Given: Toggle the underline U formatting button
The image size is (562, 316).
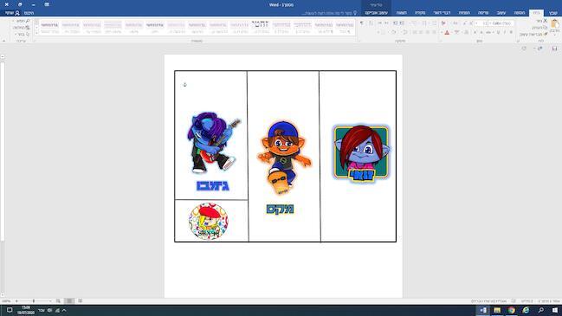Looking at the screenshot, I should (498, 33).
